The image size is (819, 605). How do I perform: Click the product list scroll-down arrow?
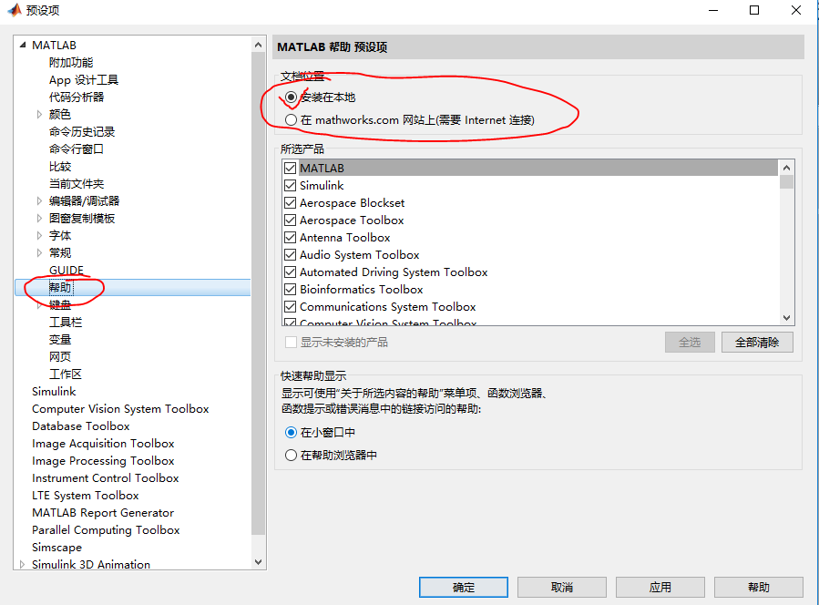point(786,318)
